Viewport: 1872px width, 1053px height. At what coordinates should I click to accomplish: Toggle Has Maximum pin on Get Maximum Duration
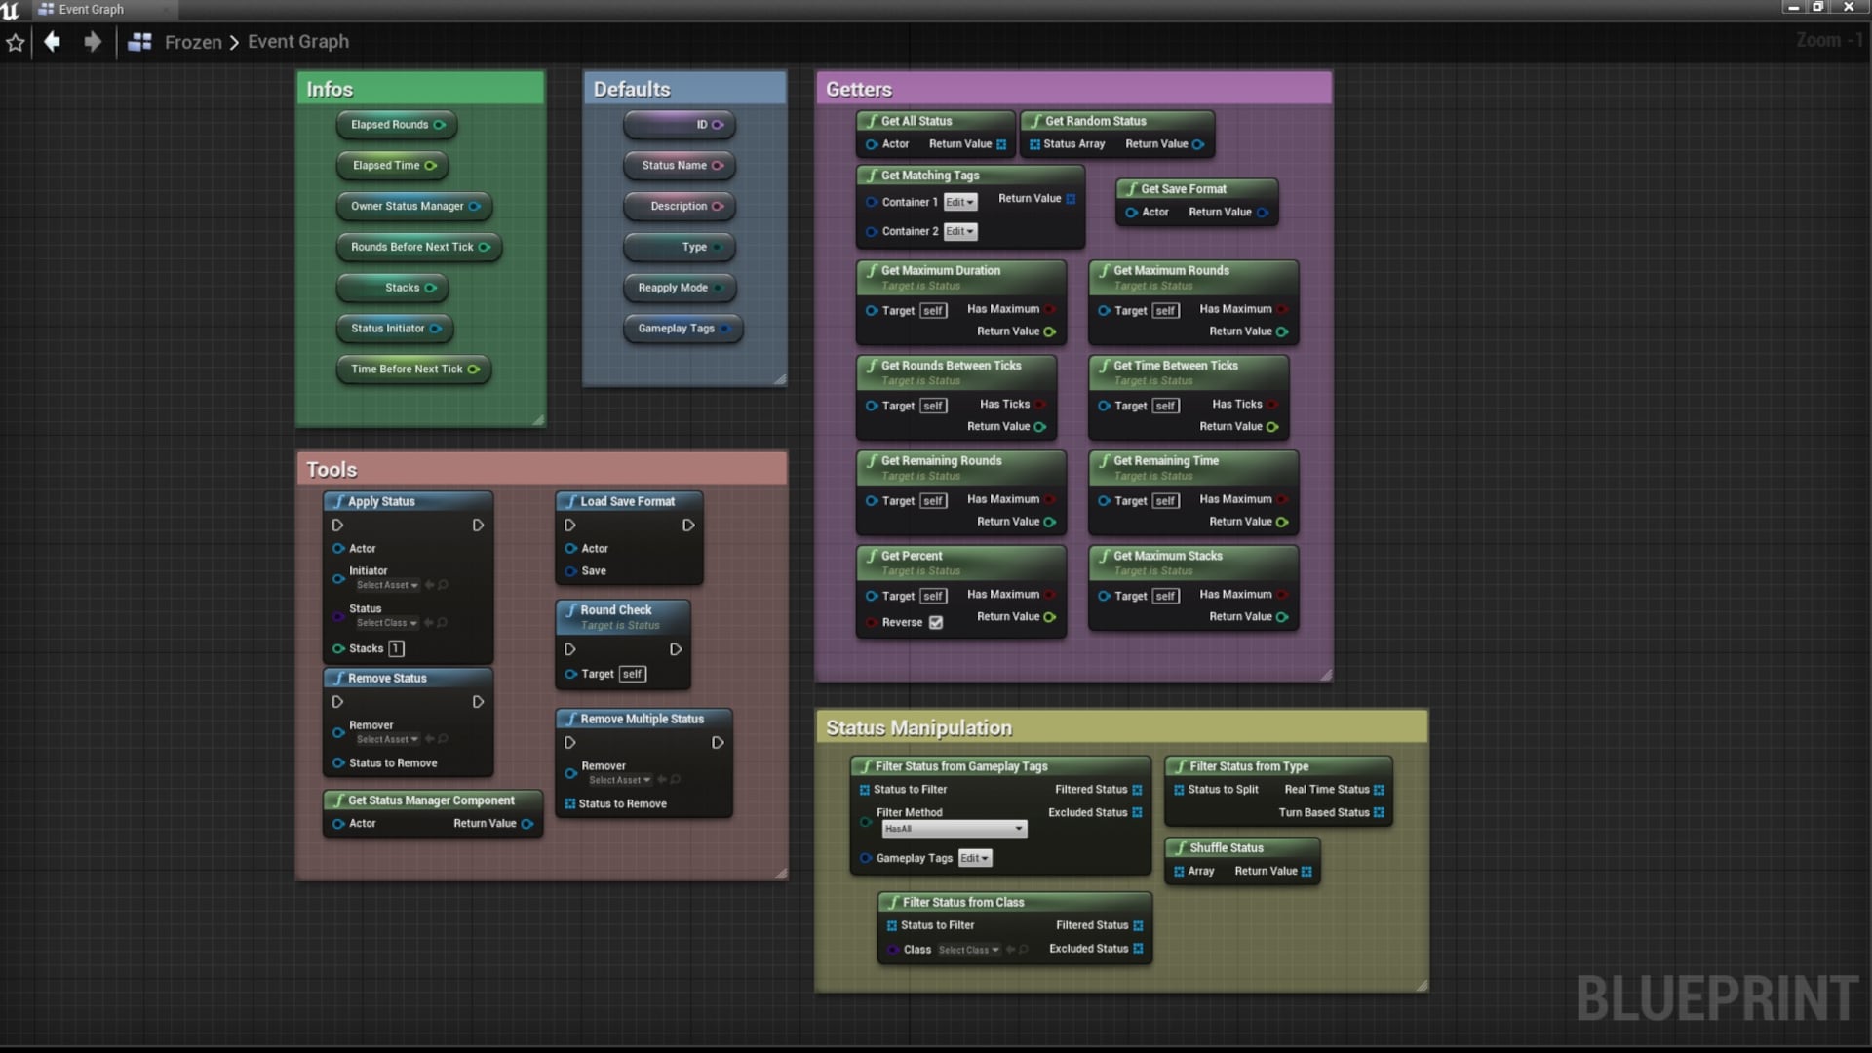pos(1050,309)
